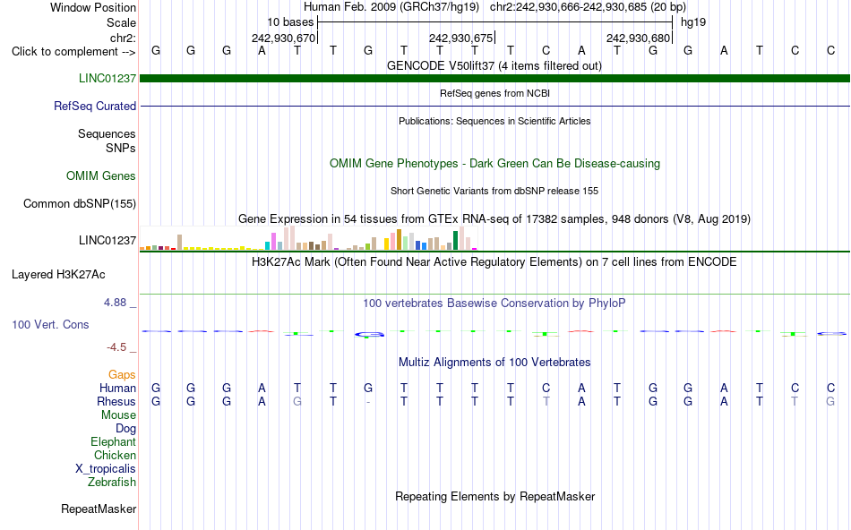Click 'GENCODE V50lift37 (4 items filtered out)' title
This screenshot has width=851, height=530.
coord(494,65)
